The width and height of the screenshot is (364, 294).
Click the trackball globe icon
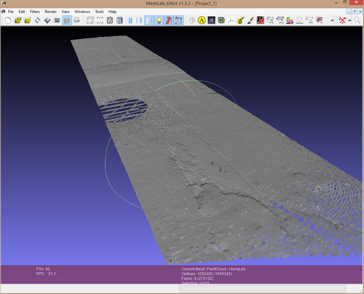pyautogui.click(x=192, y=21)
